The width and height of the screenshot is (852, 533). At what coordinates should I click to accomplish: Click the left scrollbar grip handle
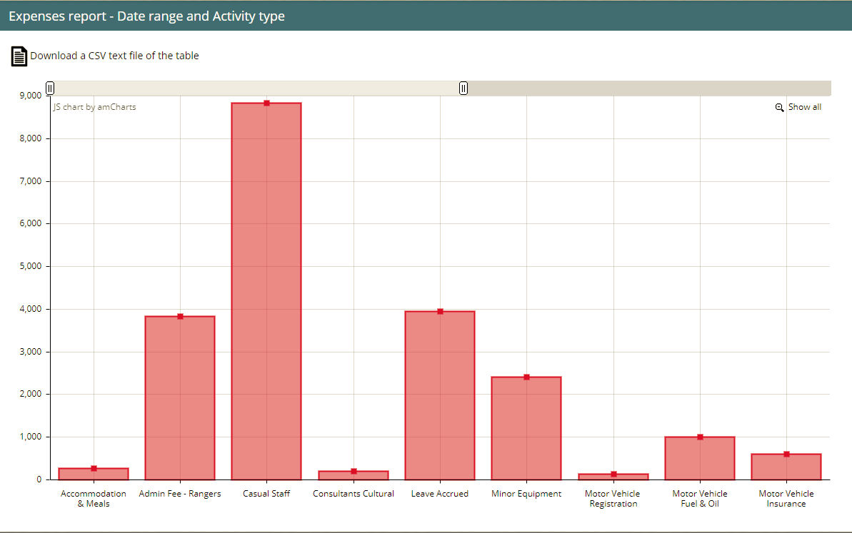[x=50, y=88]
